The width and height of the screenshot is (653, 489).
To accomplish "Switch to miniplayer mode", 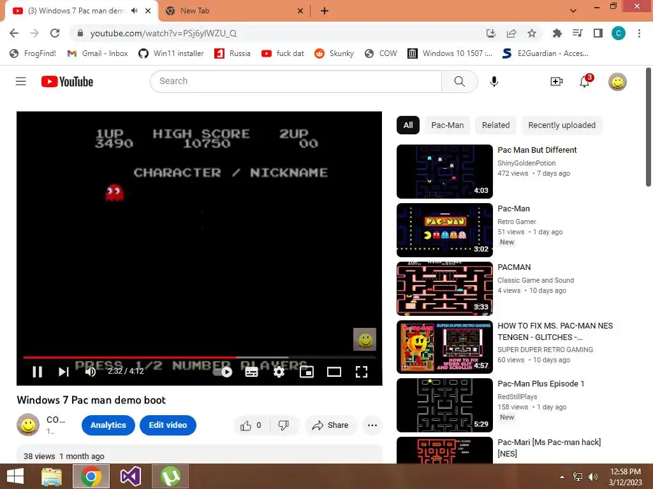I will point(307,372).
